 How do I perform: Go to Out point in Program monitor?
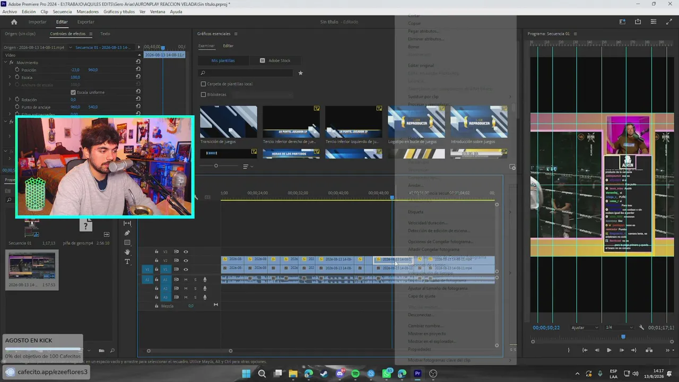tap(633, 350)
